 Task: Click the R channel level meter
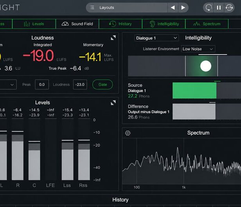18,149
